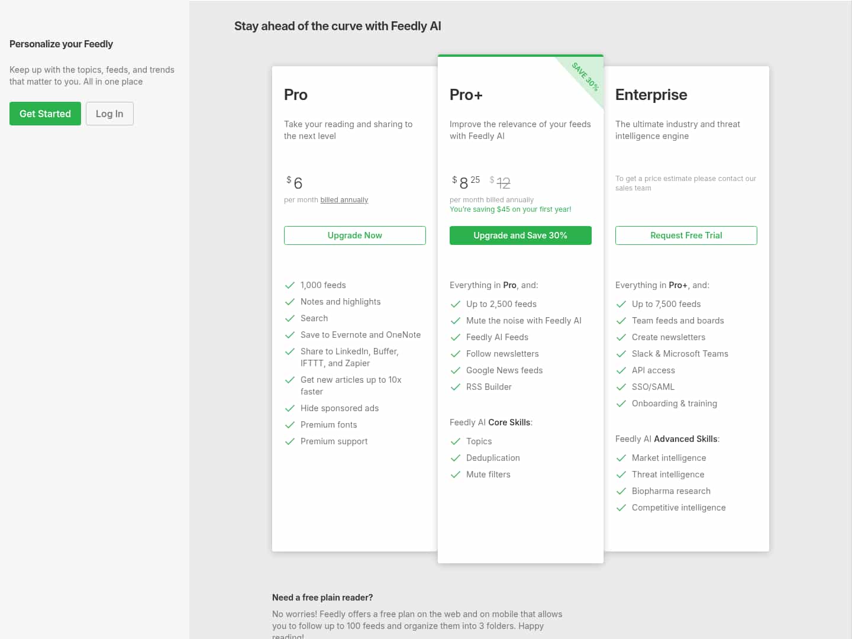The height and width of the screenshot is (639, 852).
Task: Click checkmark beside 'Slack & Microsoft Teams'
Action: pos(621,354)
